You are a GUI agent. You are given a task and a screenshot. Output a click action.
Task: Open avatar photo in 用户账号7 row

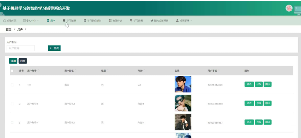tap(183, 122)
